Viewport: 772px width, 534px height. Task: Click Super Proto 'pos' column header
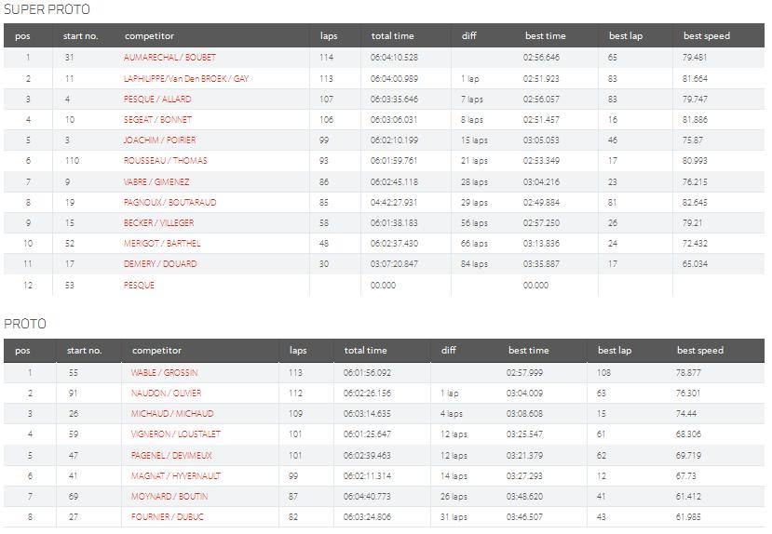click(22, 36)
